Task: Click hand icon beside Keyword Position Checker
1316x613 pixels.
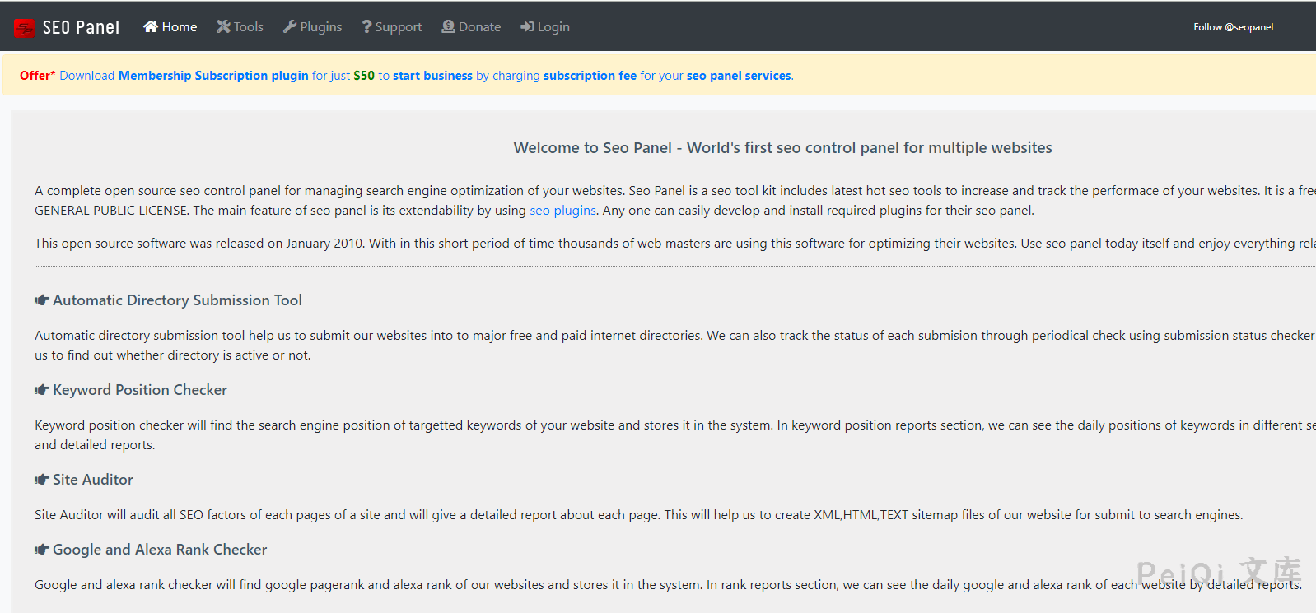Action: click(x=42, y=390)
